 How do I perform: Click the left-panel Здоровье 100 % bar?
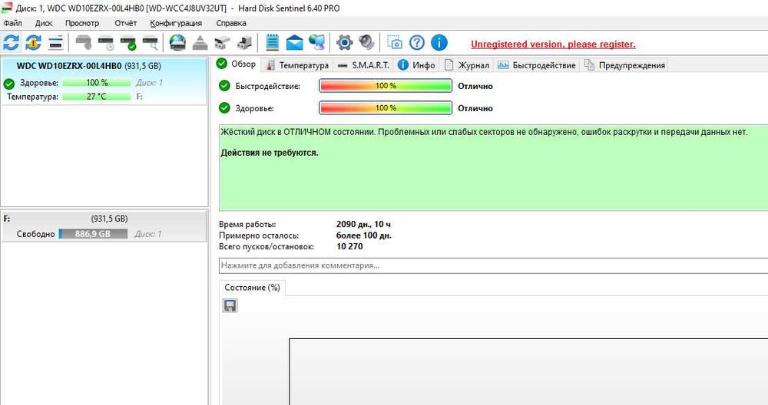pos(97,83)
